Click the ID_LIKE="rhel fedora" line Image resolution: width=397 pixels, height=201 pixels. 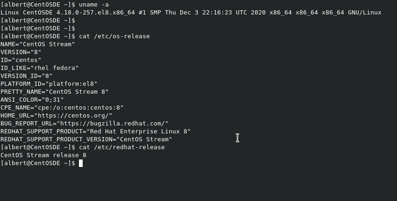(39, 68)
